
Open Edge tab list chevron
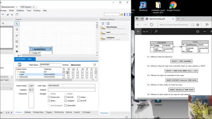point(183,19)
